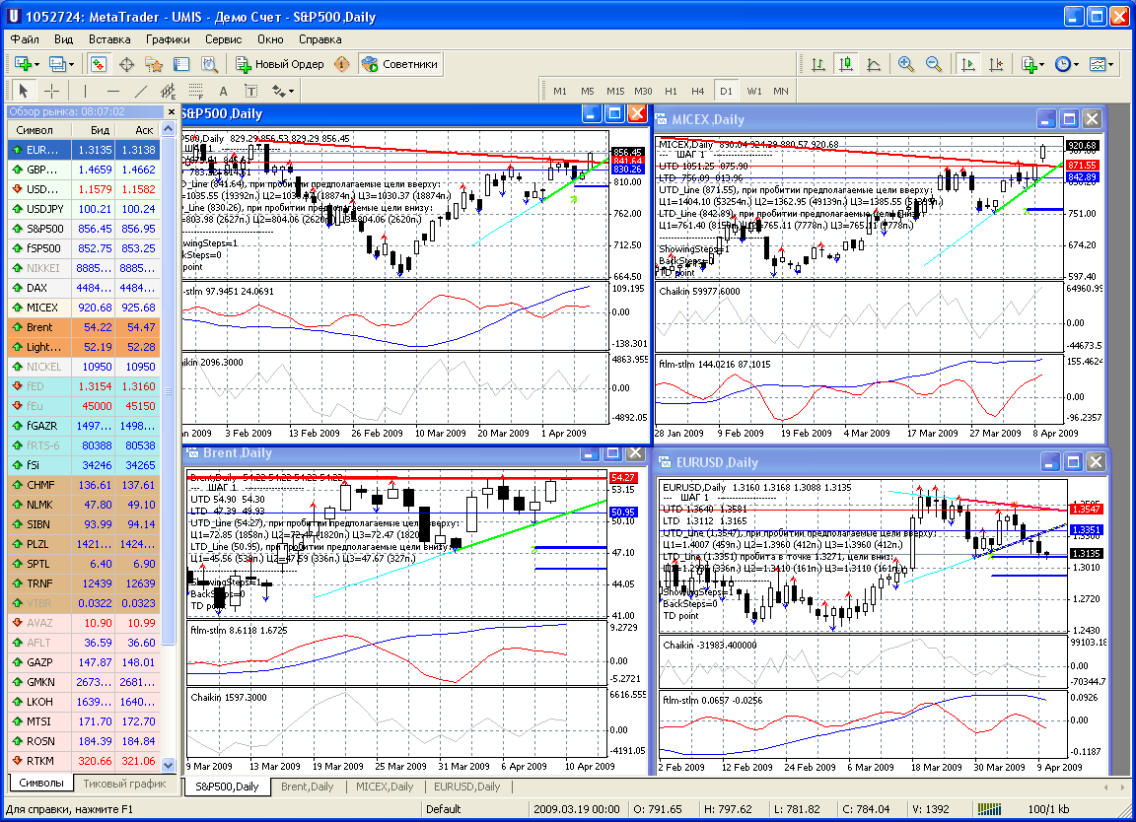Open the Сервис menu

(x=223, y=39)
